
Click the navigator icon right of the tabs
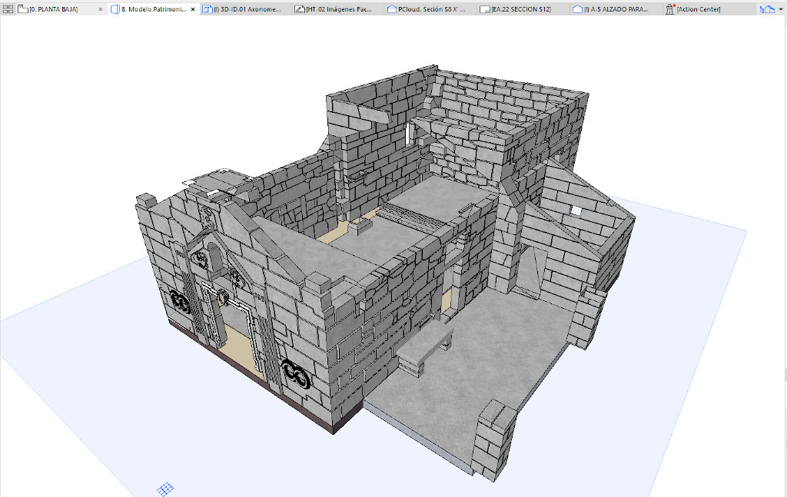766,9
